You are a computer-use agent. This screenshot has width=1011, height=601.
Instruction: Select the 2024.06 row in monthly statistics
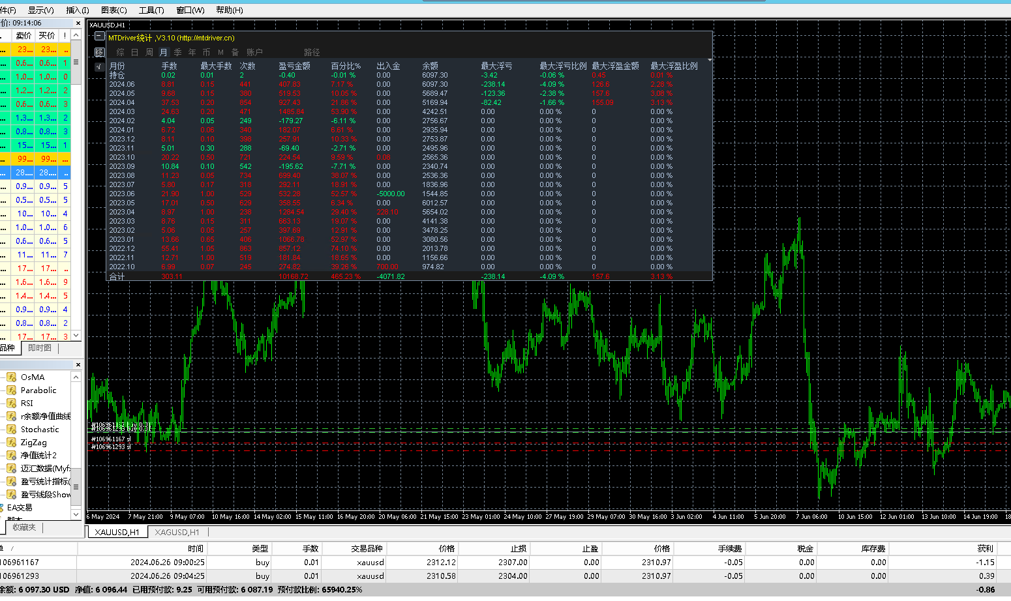point(408,84)
